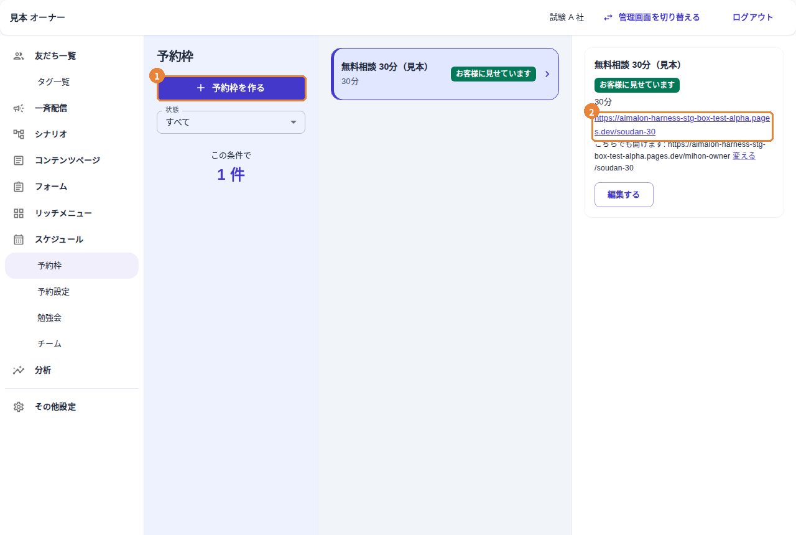This screenshot has height=535, width=796.
Task: Click the 予約枠 page heading
Action: tap(175, 56)
